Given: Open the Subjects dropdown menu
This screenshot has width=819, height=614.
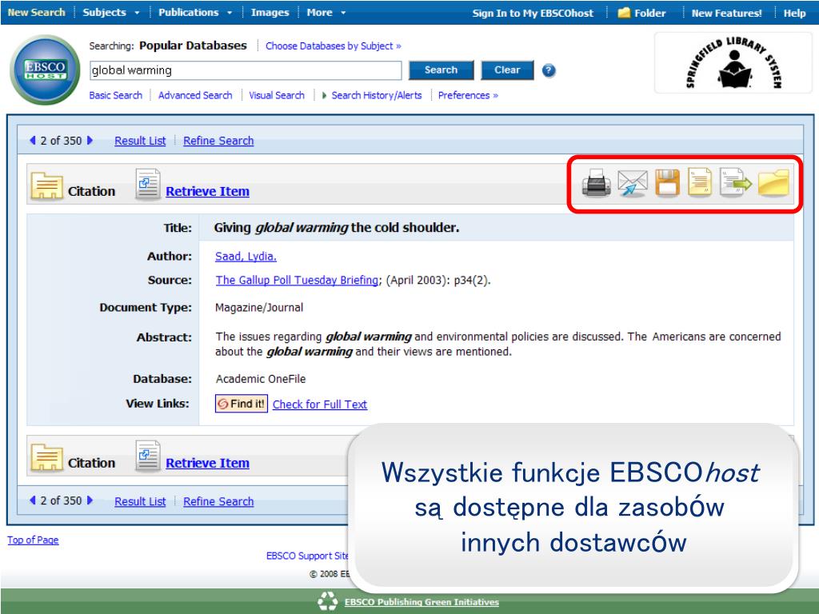Looking at the screenshot, I should 110,13.
